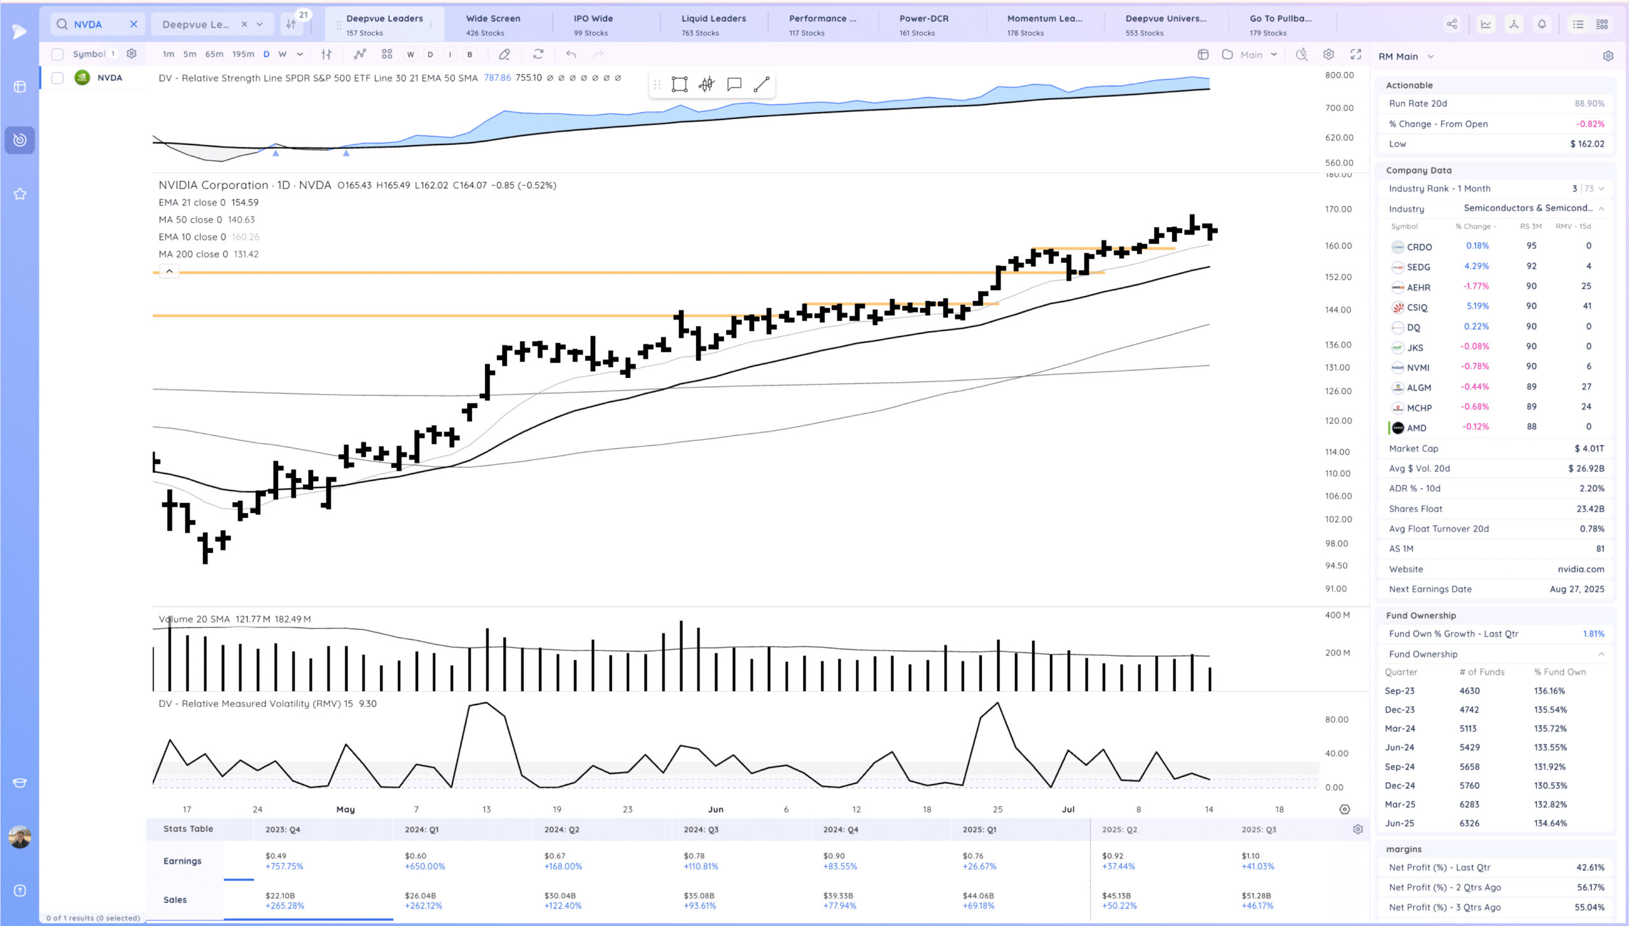This screenshot has height=926, width=1629.
Task: Open fullscreen chart mode icon
Action: click(1355, 55)
